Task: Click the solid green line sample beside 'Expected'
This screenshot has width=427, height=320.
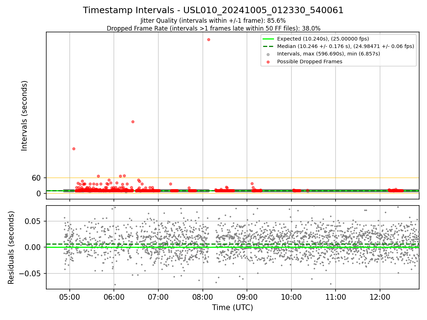Action: pyautogui.click(x=268, y=39)
